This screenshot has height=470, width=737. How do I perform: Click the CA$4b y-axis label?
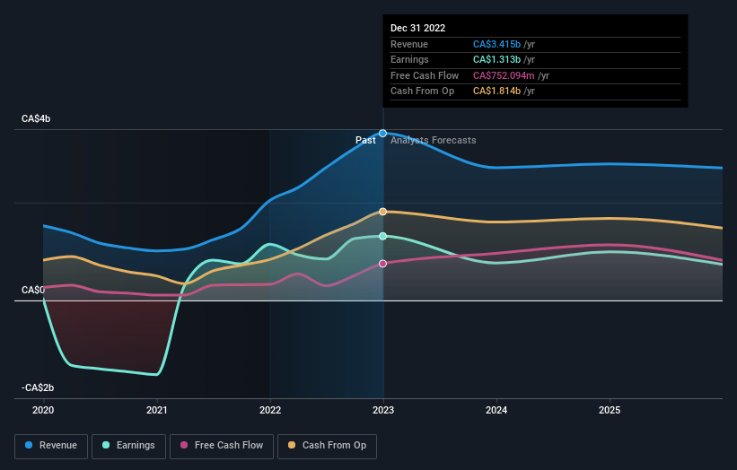pyautogui.click(x=36, y=118)
